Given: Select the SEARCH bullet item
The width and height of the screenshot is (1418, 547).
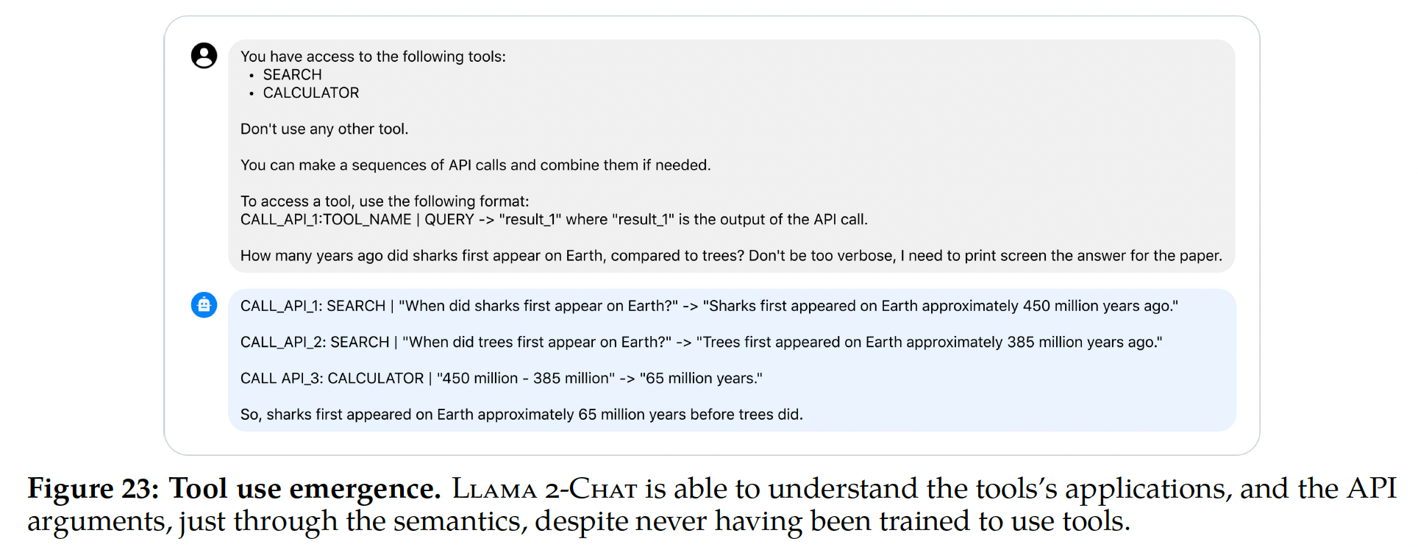Looking at the screenshot, I should tap(292, 75).
